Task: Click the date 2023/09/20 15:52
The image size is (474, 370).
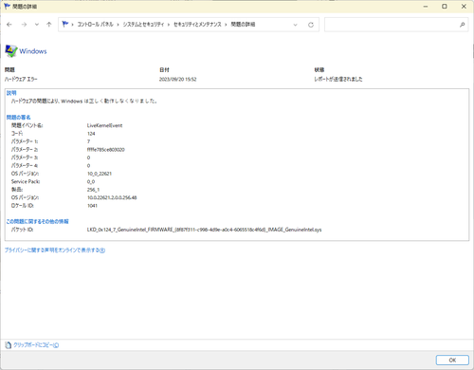Action: (177, 79)
